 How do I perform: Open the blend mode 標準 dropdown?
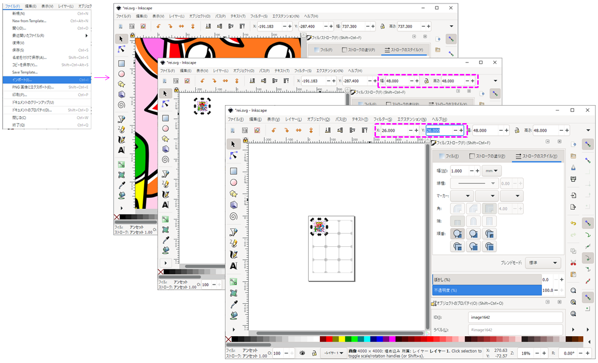542,263
